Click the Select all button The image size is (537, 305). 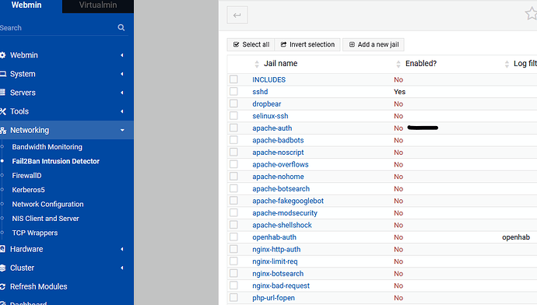click(251, 44)
